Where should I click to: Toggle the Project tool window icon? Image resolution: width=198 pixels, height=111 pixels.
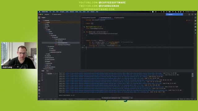pyautogui.click(x=39, y=18)
